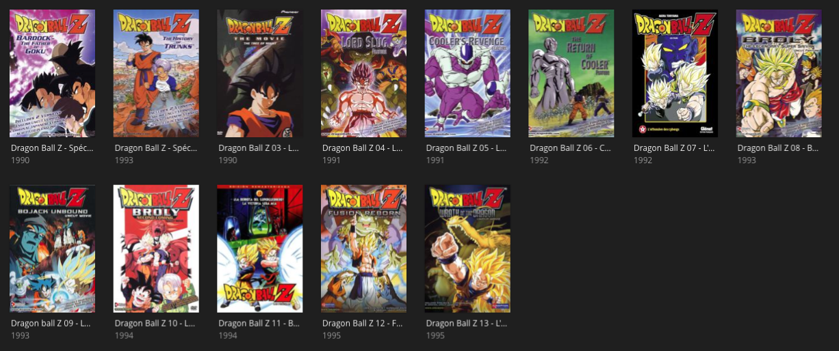Open Bardock The Father of Goku poster
Image resolution: width=839 pixels, height=351 pixels.
coord(52,74)
